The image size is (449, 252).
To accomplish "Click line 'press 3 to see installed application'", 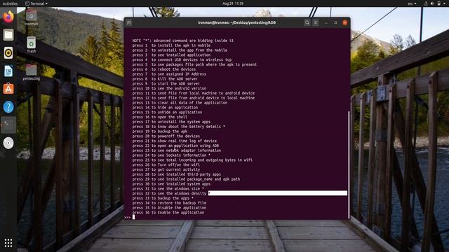I will [171, 55].
